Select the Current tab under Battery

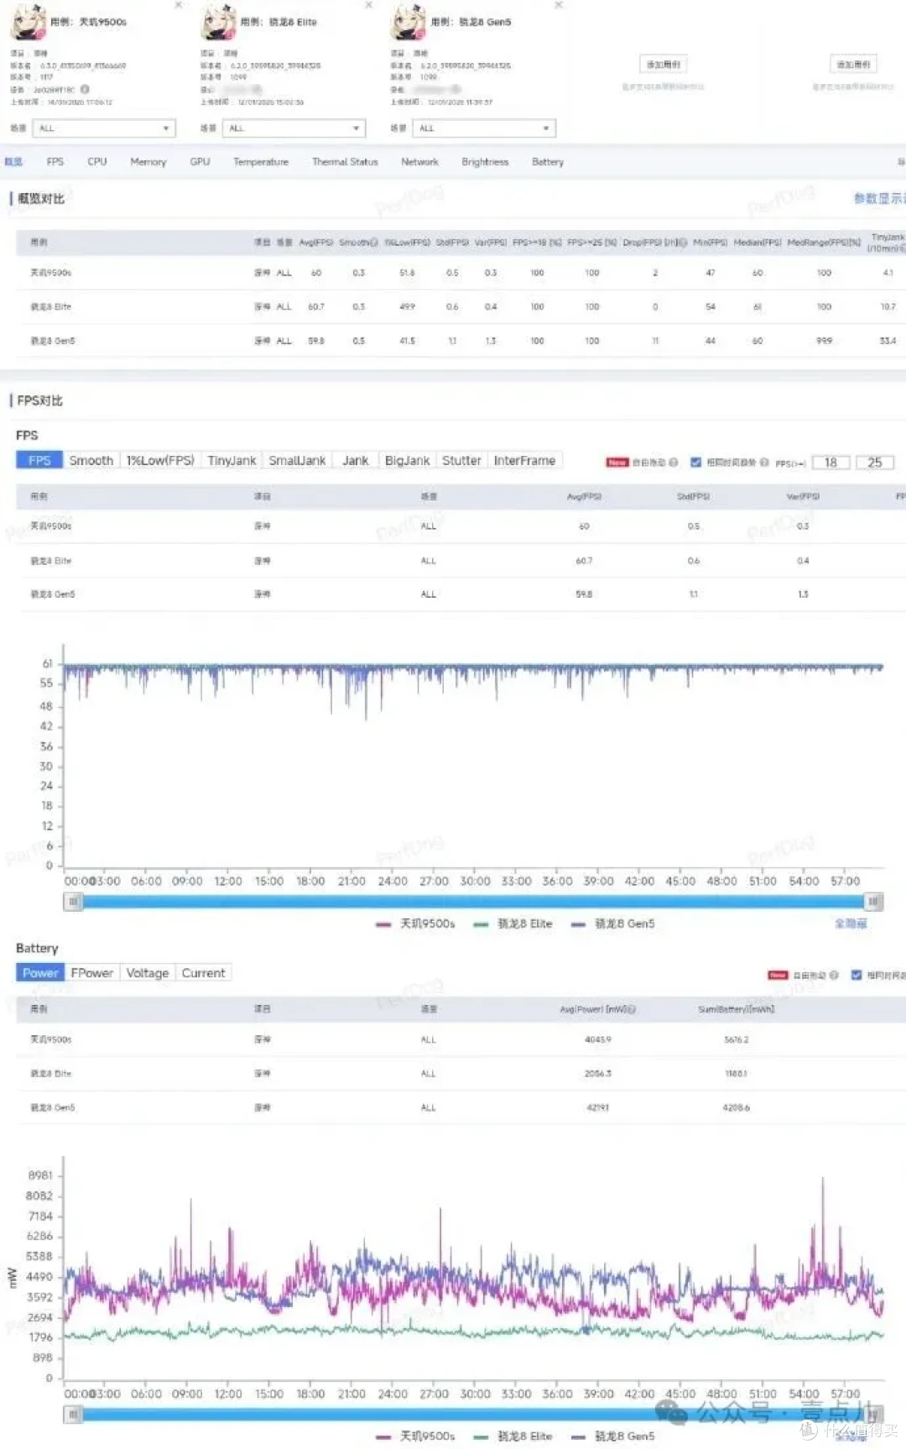pos(204,973)
